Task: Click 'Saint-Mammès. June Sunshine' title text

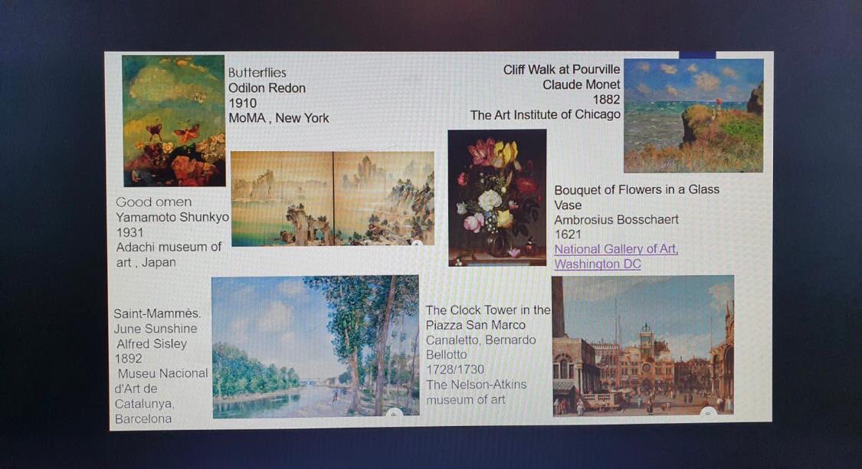Action: (157, 321)
